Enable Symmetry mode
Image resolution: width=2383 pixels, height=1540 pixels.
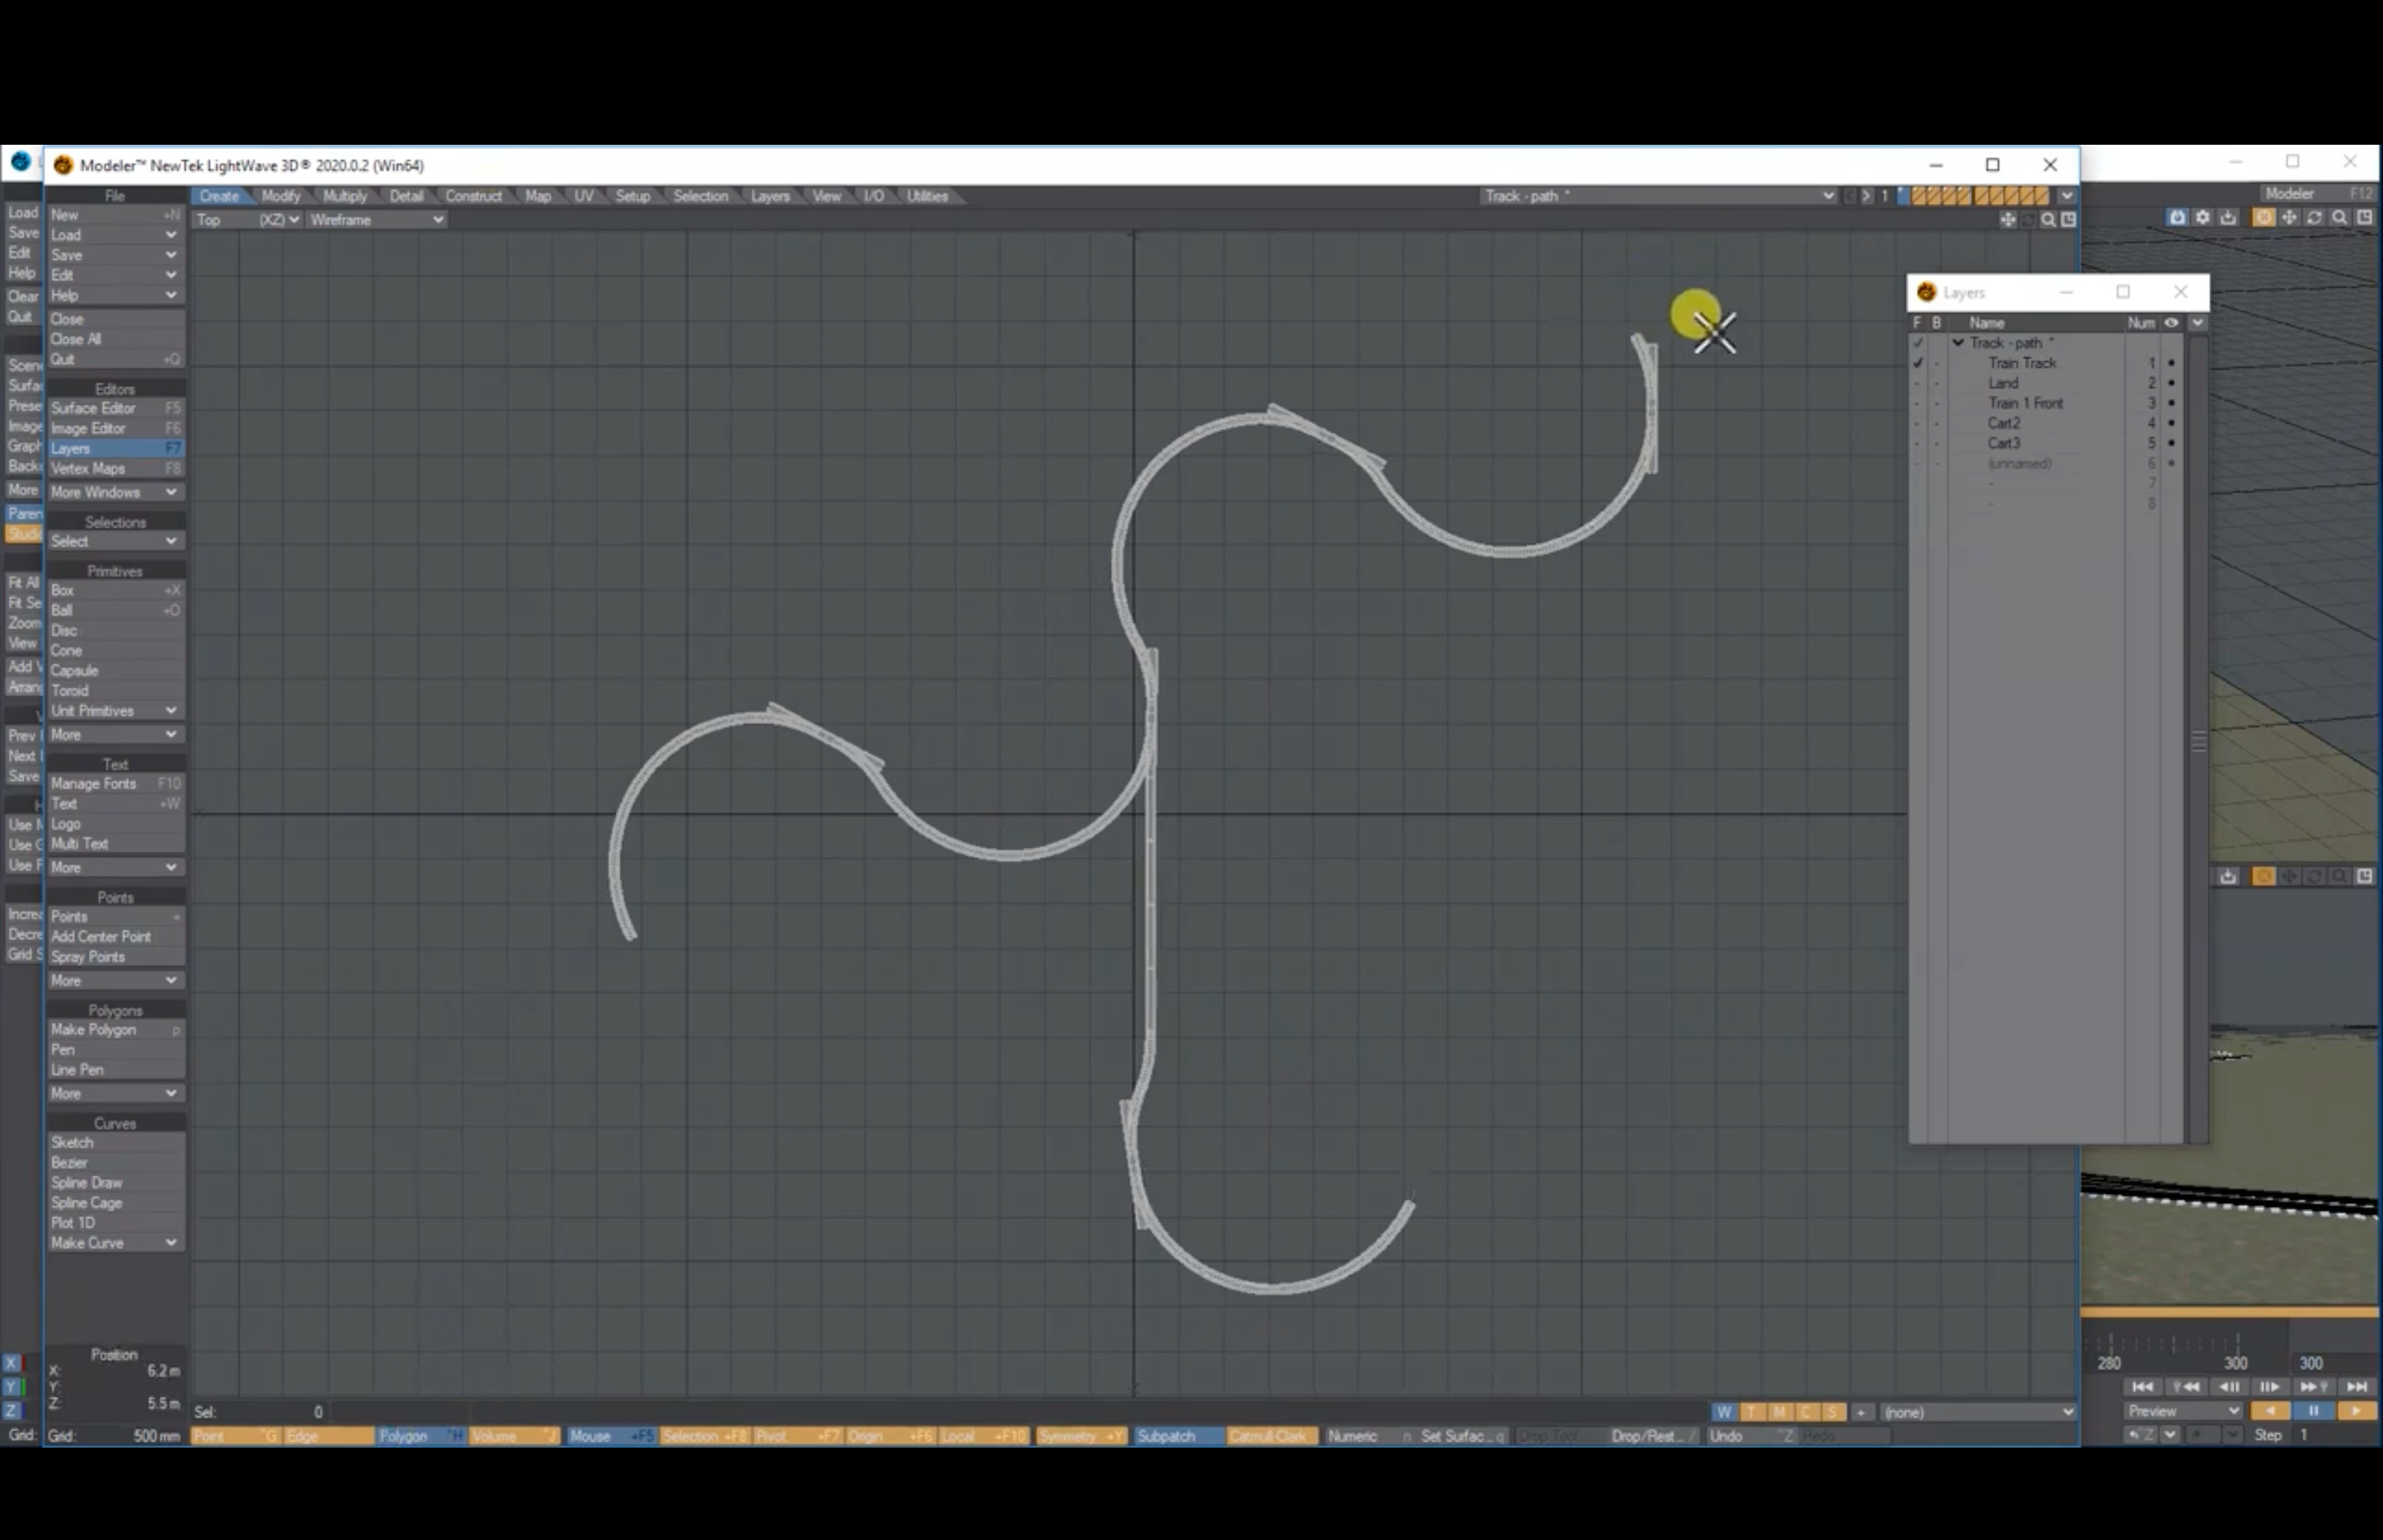point(1081,1436)
